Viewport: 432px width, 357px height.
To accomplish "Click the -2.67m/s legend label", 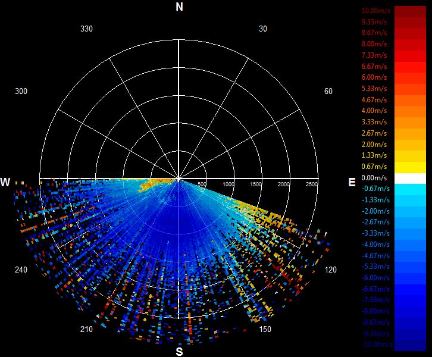I will click(x=375, y=222).
